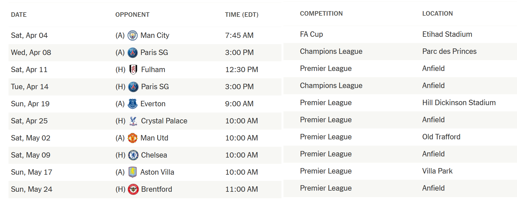The width and height of the screenshot is (517, 204).
Task: Click the Paris SG crest on Apr 08
Action: 133,53
